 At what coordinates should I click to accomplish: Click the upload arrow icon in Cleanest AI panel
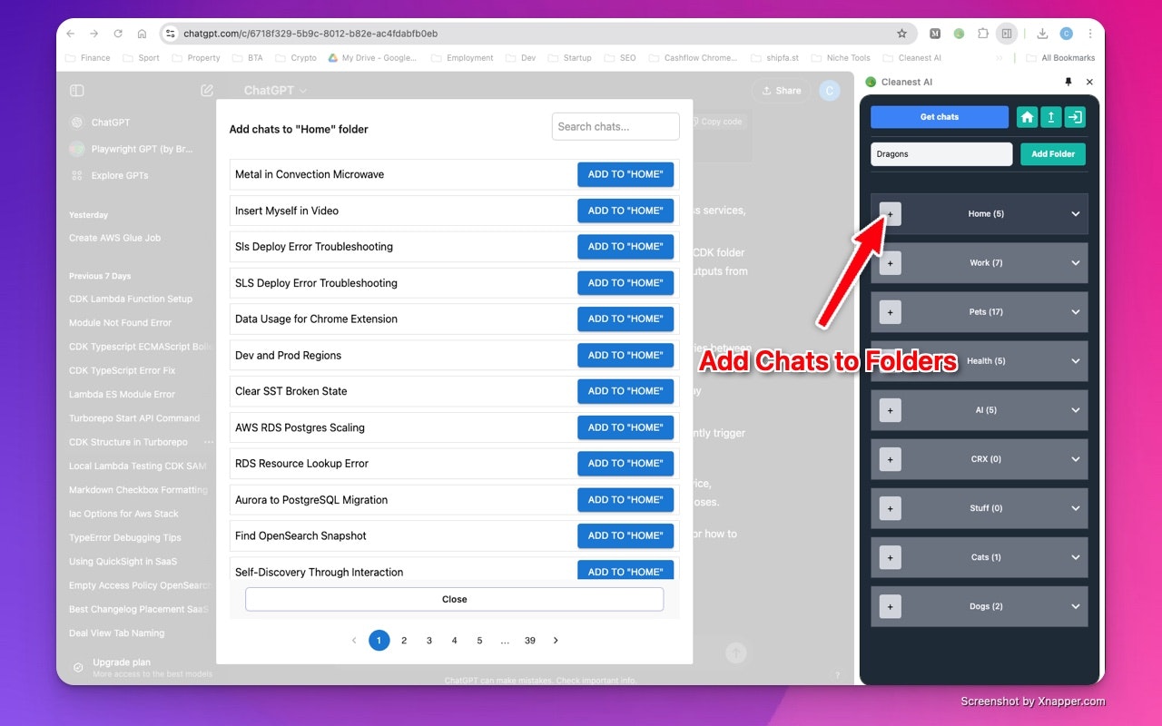coord(1050,117)
